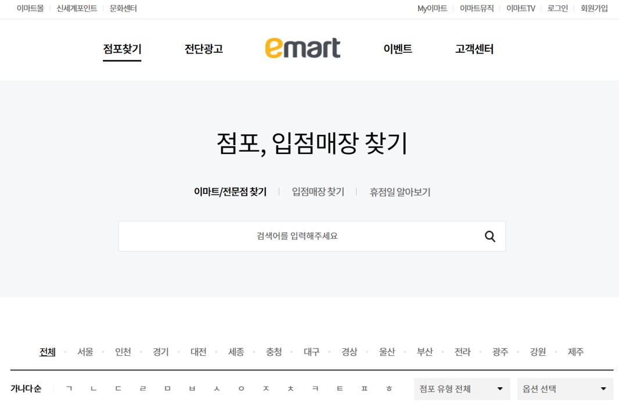Viewport: 619px width, 407px height.
Task: Filter stores by 서울
Action: 85,352
